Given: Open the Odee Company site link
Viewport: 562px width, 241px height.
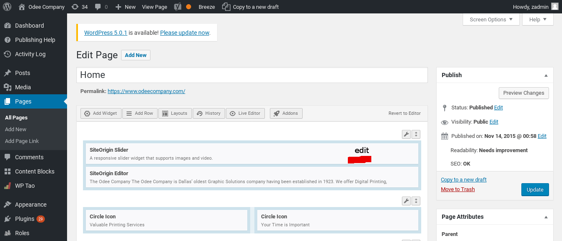Looking at the screenshot, I should [x=41, y=7].
